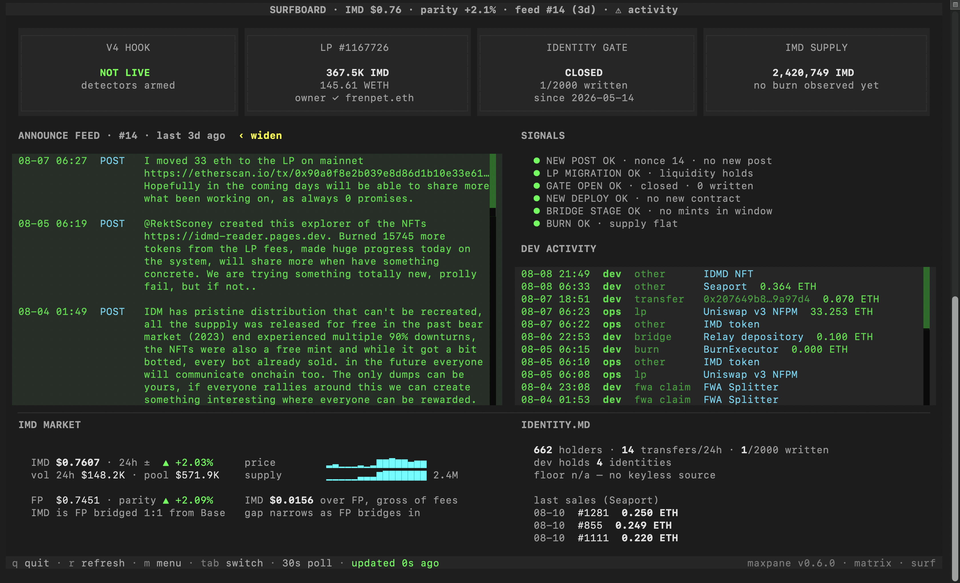
Task: Select the LP #1167726 card
Action: pyautogui.click(x=358, y=72)
